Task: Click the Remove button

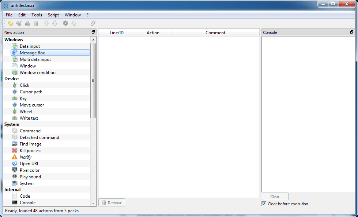Action: pos(112,202)
